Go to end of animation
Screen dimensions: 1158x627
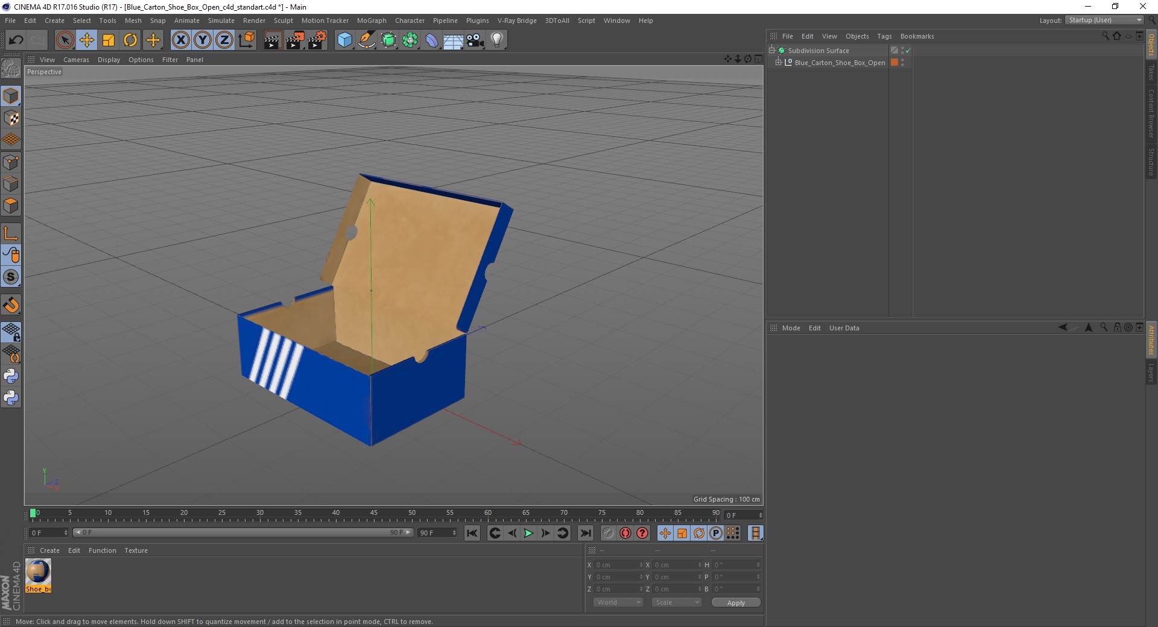point(585,533)
